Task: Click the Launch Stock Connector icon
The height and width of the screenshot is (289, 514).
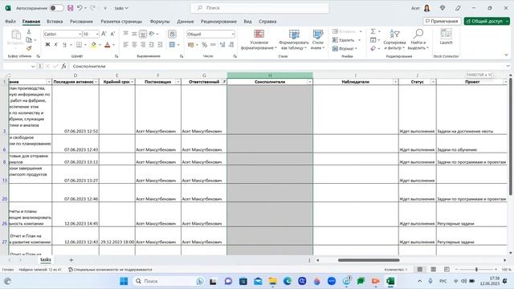Action: [446, 37]
